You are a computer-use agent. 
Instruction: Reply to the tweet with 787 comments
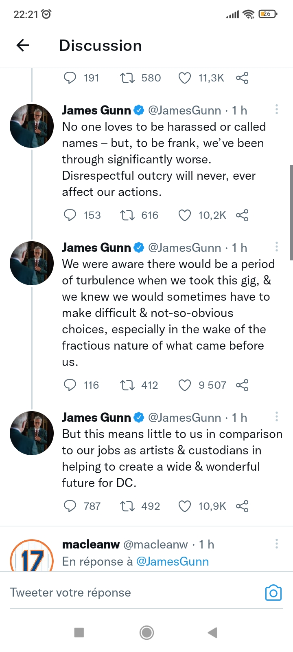70,506
